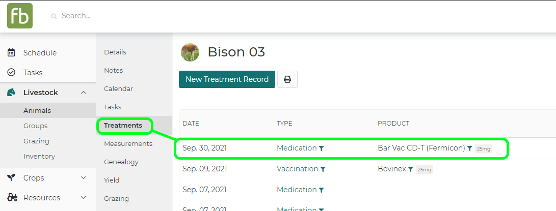Collapse the Livestock menu chevron
The image size is (556, 211).
84,93
